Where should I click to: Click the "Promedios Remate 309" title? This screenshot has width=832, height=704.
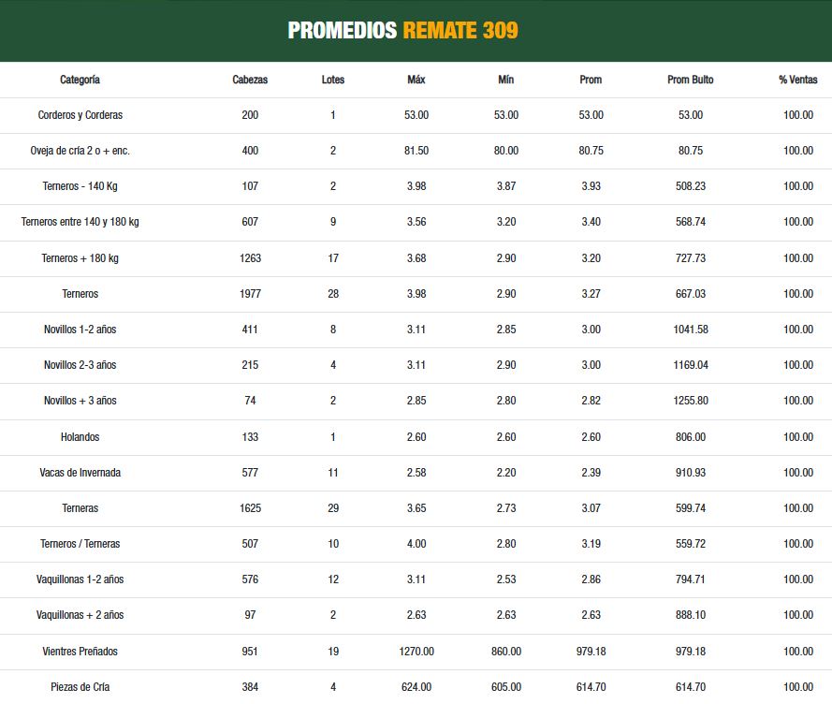402,30
